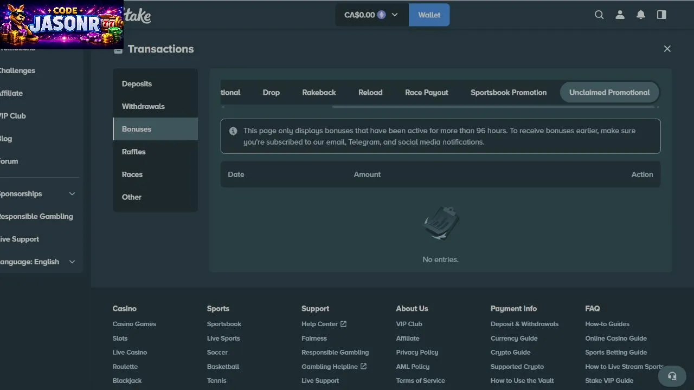
Task: Open the CA$0.00 balance currency dropdown
Action: coord(371,15)
